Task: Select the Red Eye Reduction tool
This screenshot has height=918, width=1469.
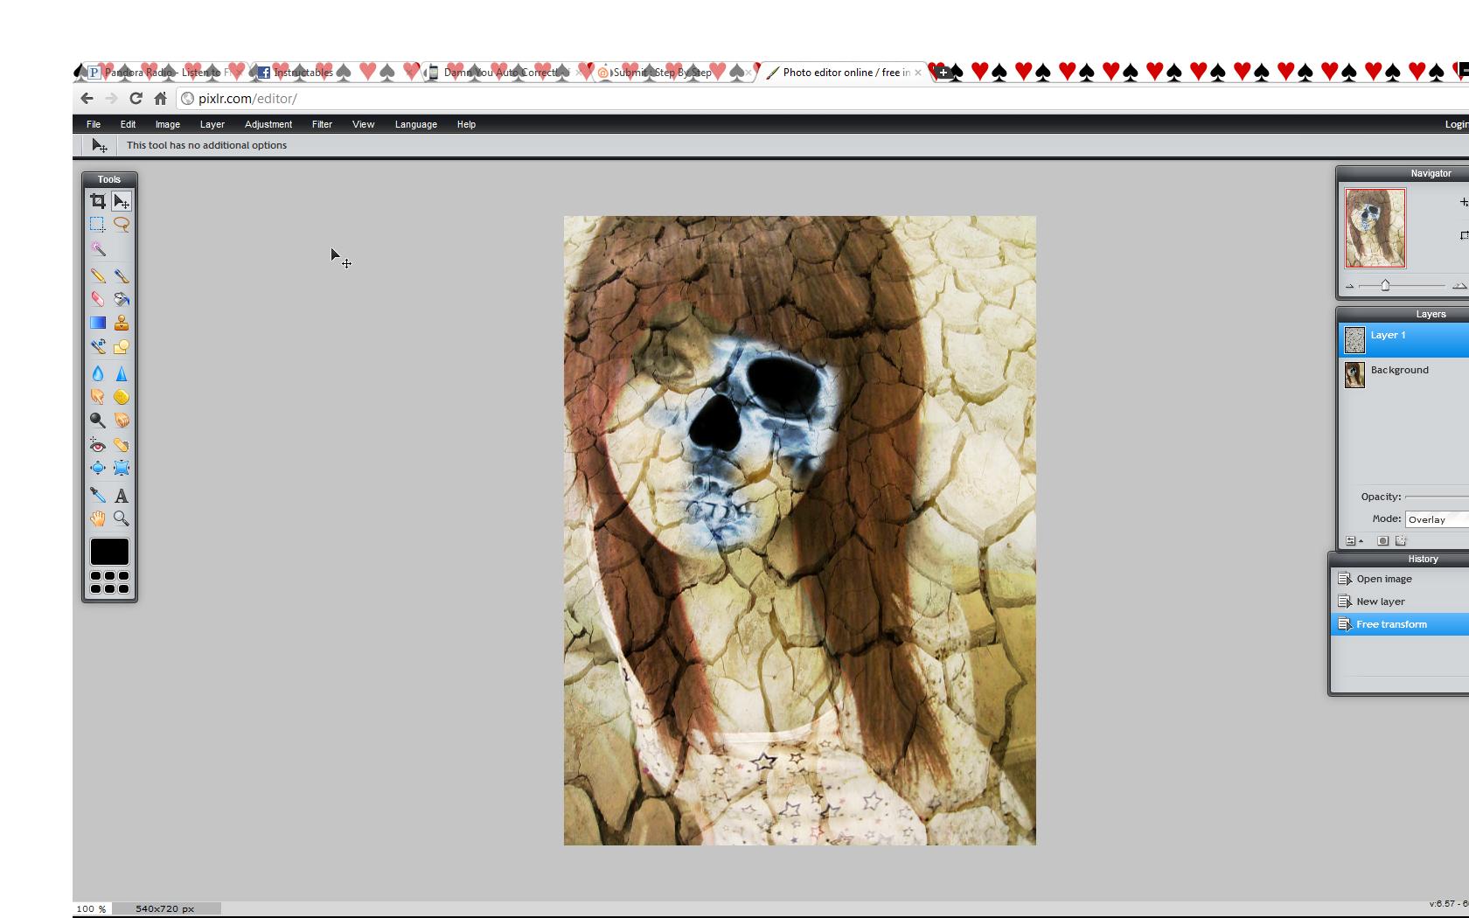Action: click(98, 445)
